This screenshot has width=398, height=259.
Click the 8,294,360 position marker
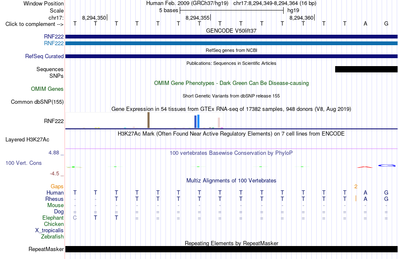point(302,18)
